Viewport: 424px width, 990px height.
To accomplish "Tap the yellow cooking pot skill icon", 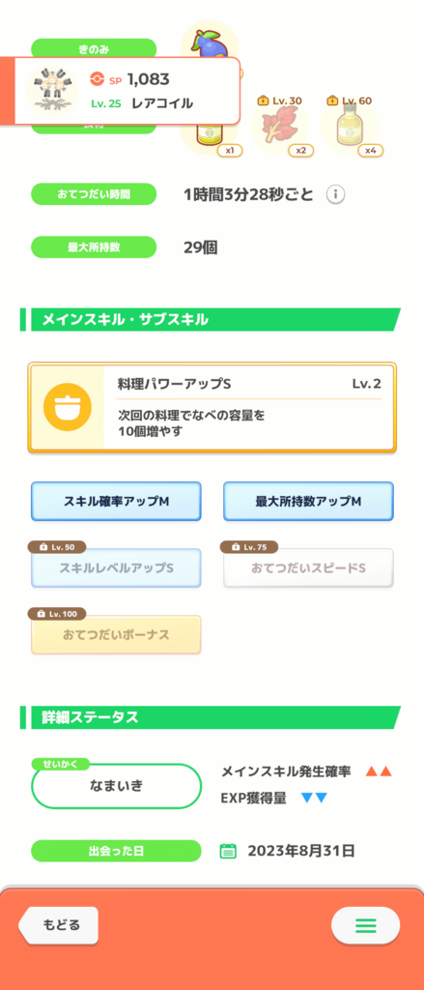I will [x=68, y=407].
